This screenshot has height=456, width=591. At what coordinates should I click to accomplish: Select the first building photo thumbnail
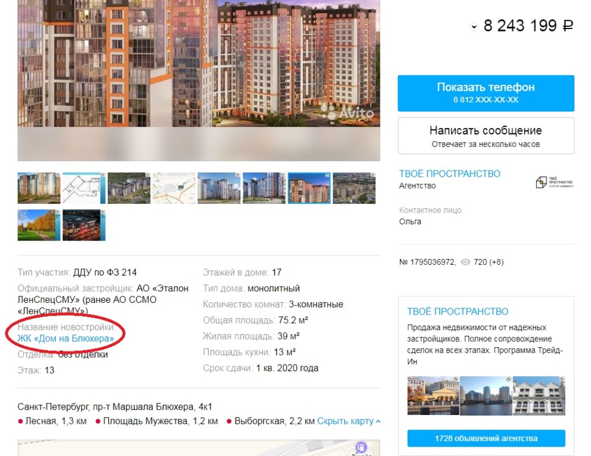[x=39, y=188]
